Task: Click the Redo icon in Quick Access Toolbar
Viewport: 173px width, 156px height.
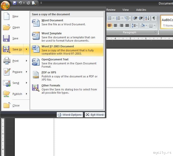Action: point(28,3)
